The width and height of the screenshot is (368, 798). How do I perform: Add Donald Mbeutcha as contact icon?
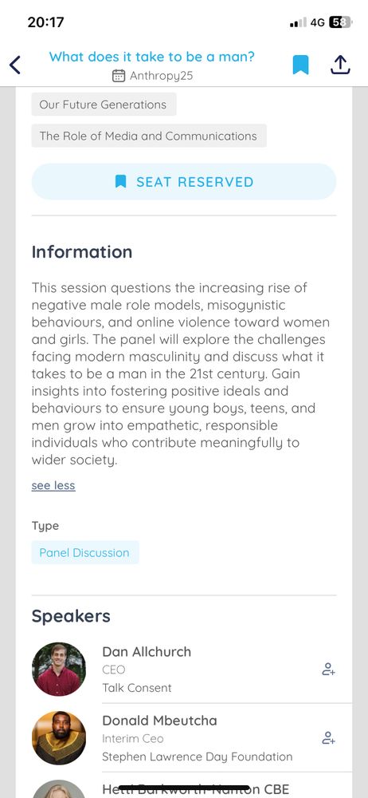328,738
